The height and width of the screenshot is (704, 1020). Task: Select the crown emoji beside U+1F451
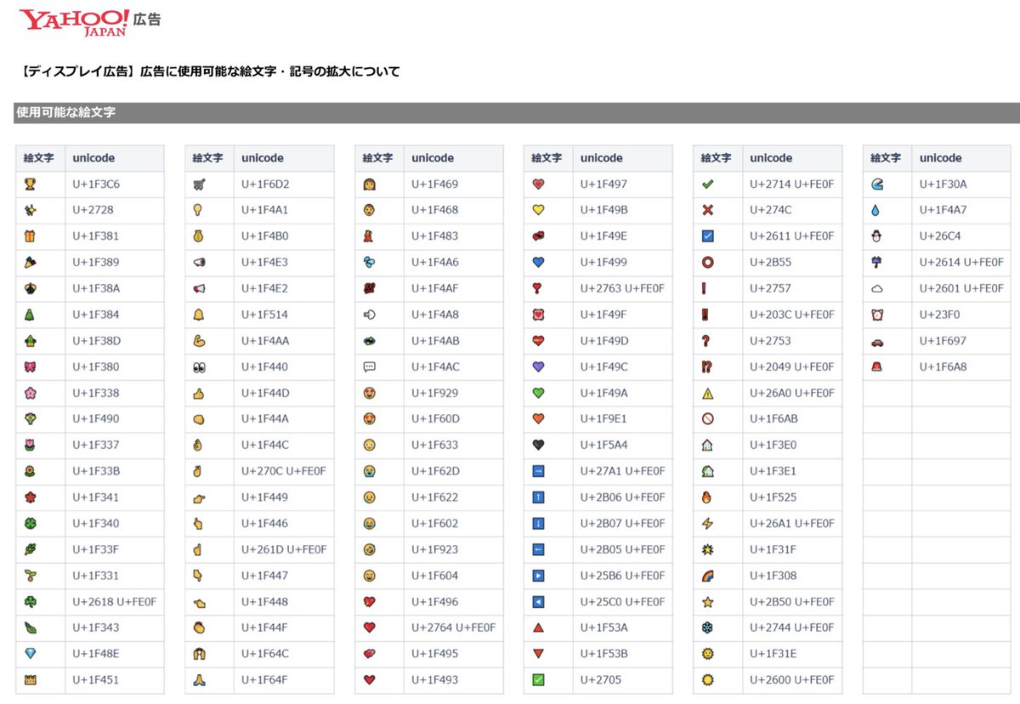click(31, 680)
